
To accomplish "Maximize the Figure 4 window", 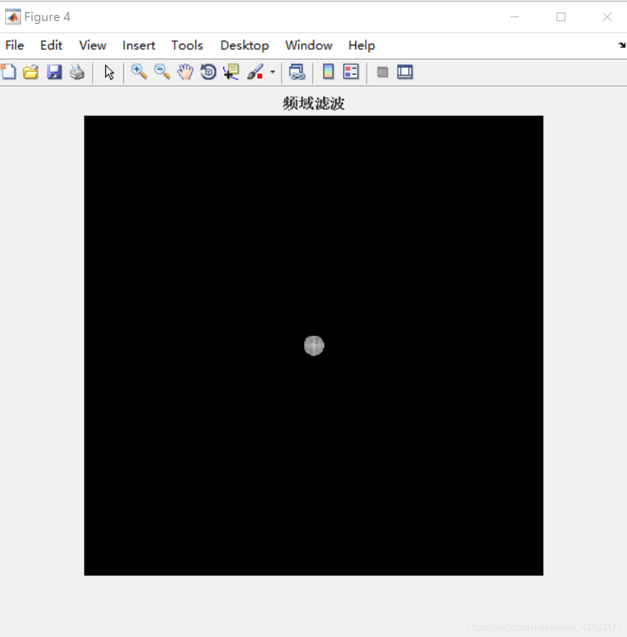I will 561,17.
